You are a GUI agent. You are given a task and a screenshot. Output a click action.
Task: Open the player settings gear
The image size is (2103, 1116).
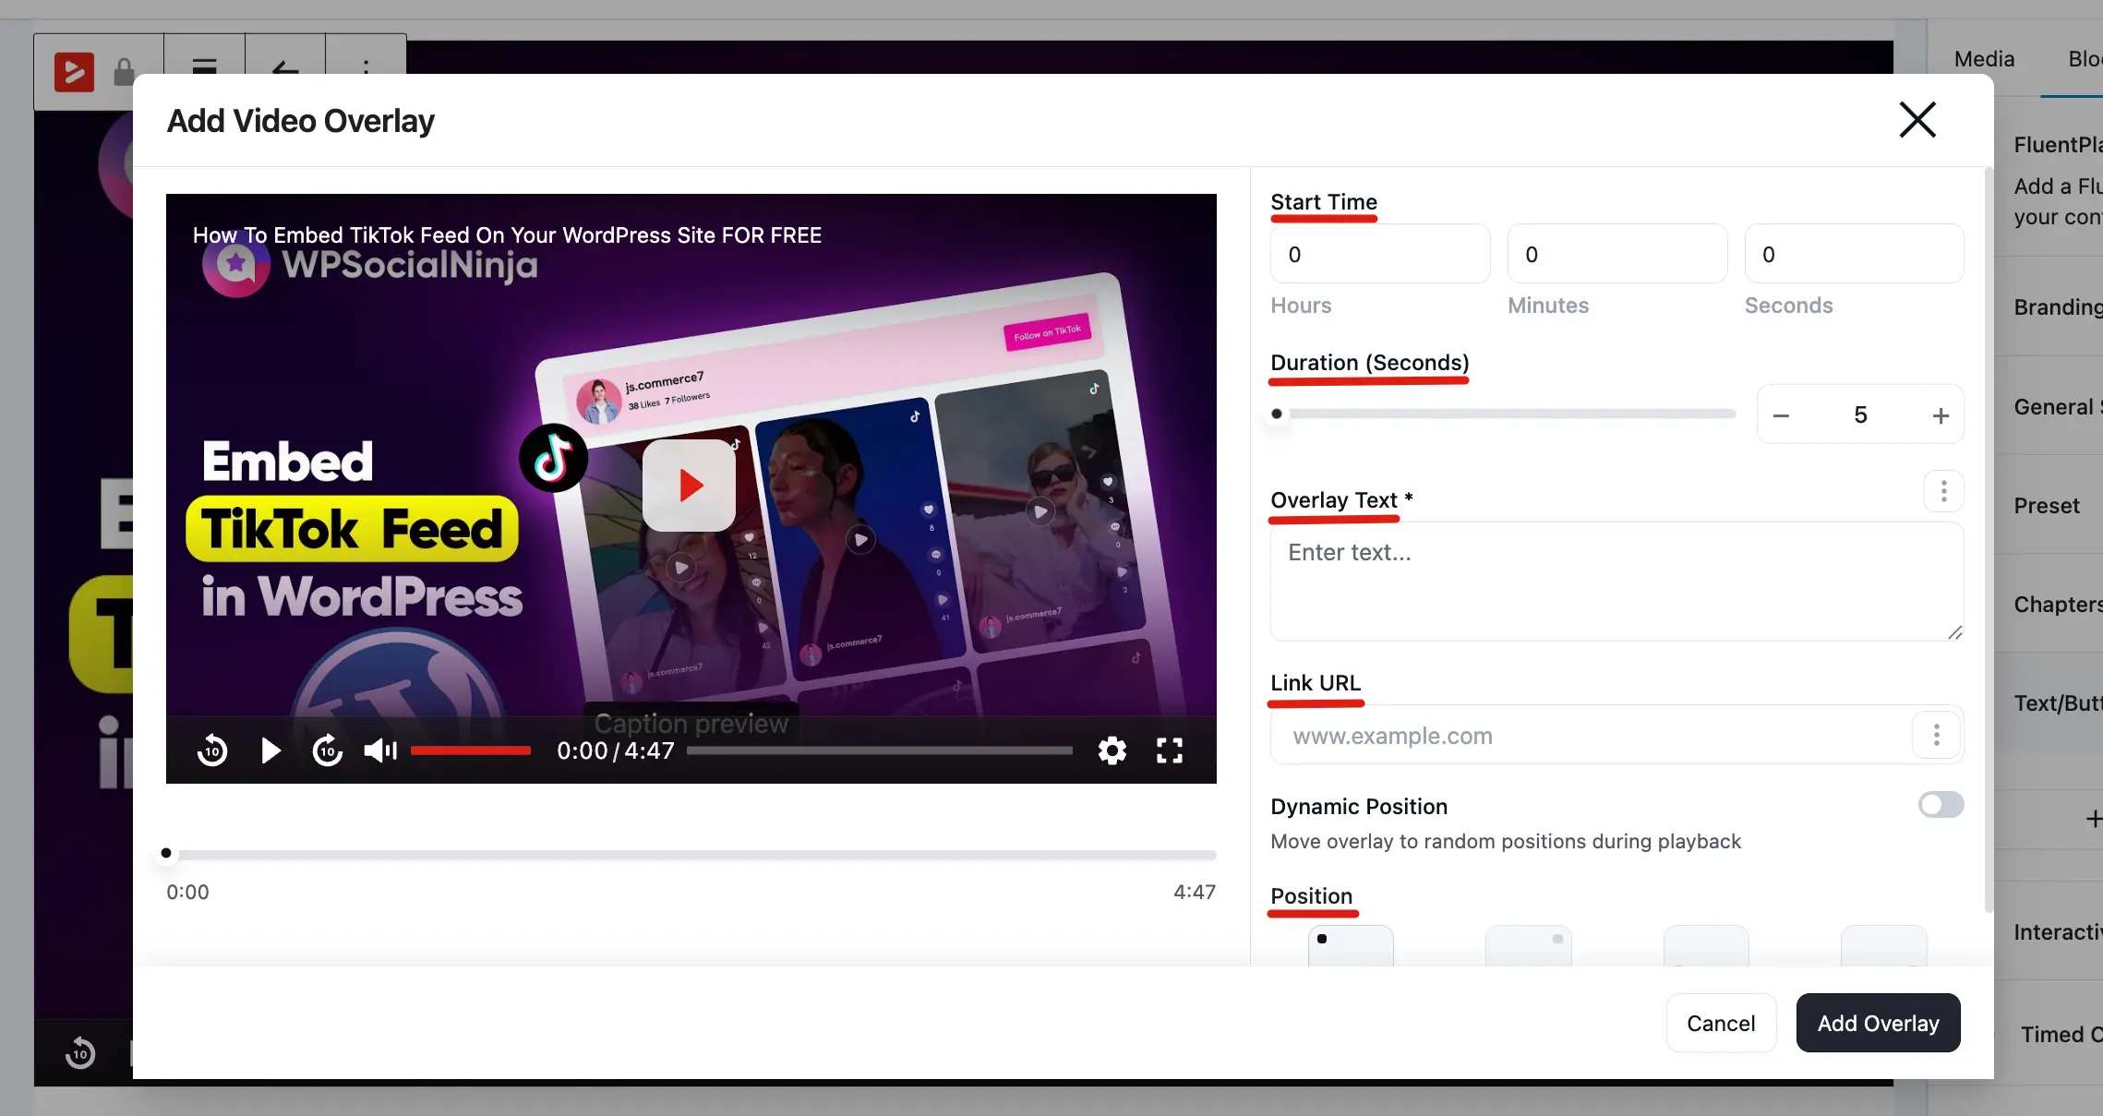[1112, 750]
